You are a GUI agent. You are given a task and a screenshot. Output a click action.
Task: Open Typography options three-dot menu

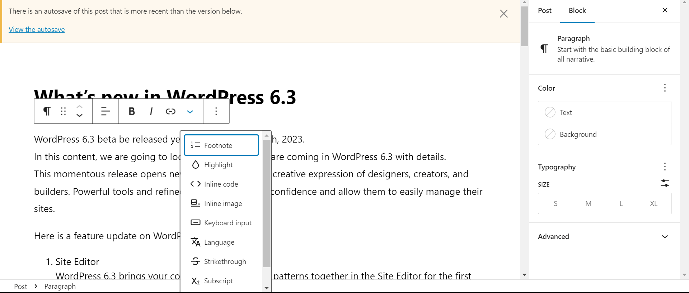click(x=665, y=167)
